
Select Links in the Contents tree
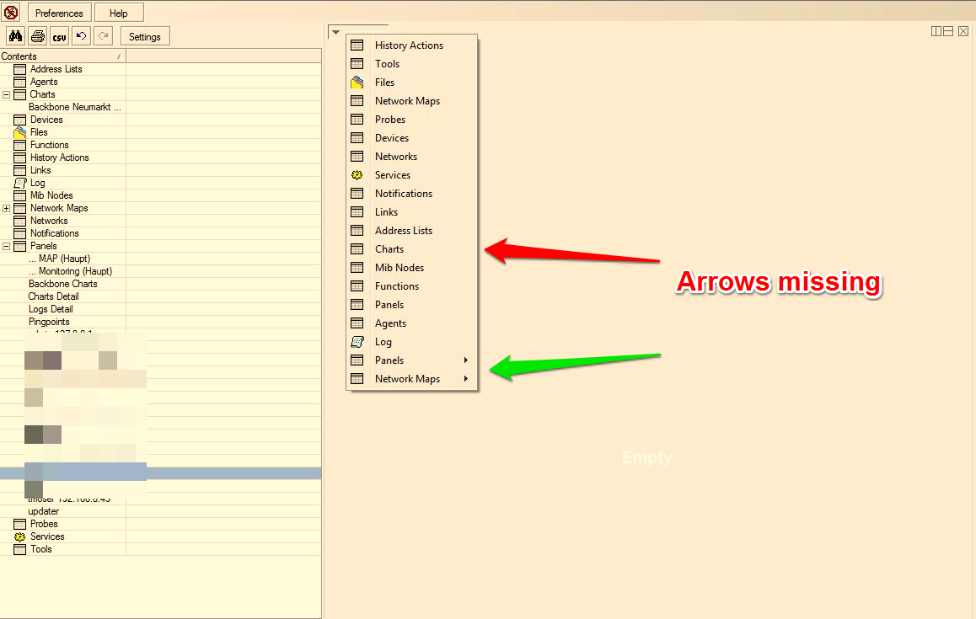tap(40, 170)
